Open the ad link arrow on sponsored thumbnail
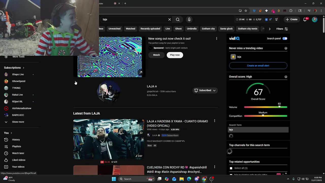 pyautogui.click(x=141, y=72)
